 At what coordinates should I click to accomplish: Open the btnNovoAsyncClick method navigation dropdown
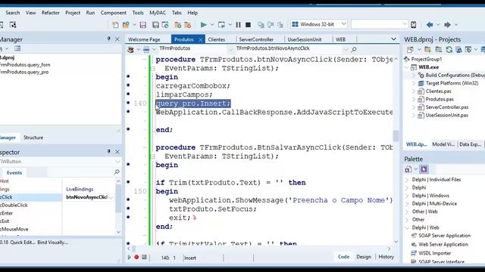[x=346, y=48]
